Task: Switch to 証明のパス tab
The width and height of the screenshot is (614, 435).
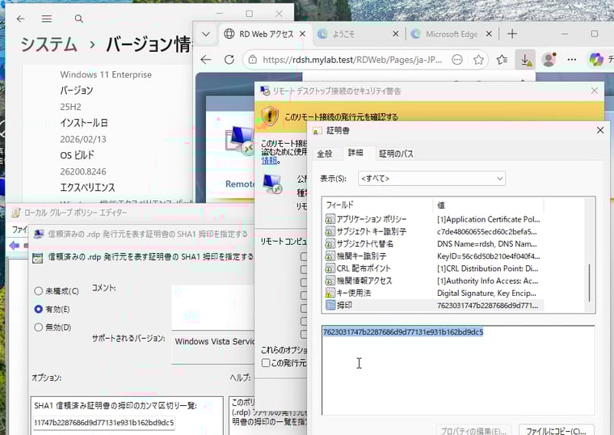Action: pyautogui.click(x=397, y=154)
